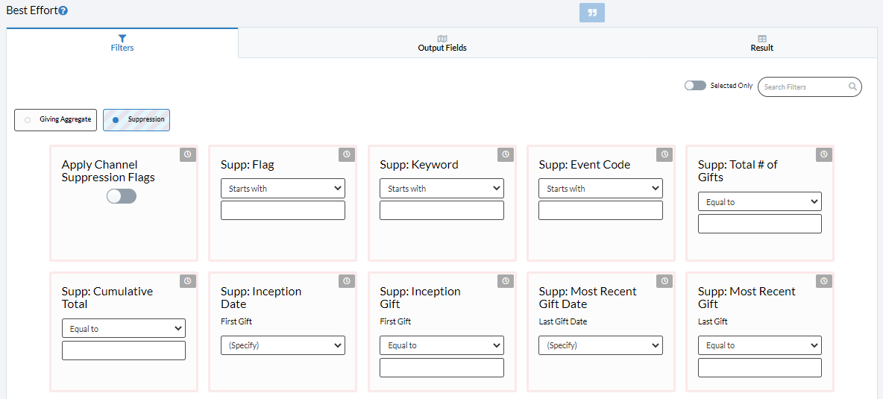Click clock icon on Apply Channel Suppression Flags card

point(188,154)
